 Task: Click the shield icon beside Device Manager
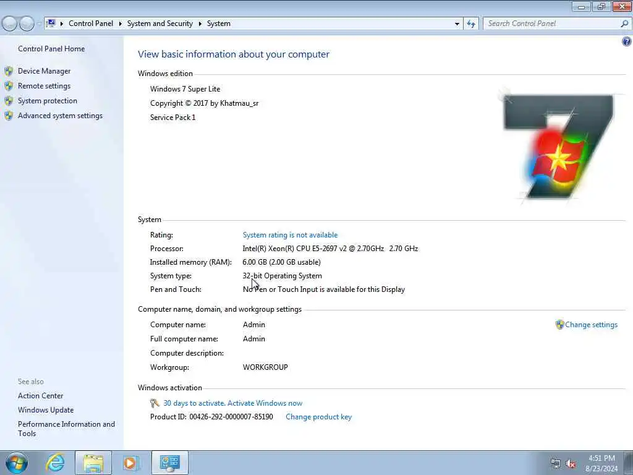[x=9, y=71]
